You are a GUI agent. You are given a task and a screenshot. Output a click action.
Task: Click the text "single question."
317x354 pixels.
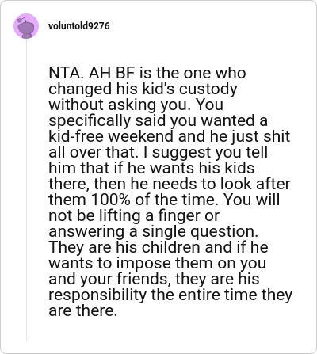pos(200,232)
